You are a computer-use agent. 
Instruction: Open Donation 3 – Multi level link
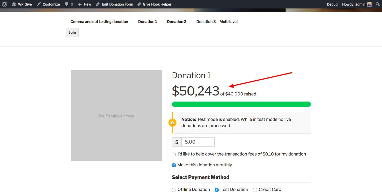pyautogui.click(x=217, y=22)
